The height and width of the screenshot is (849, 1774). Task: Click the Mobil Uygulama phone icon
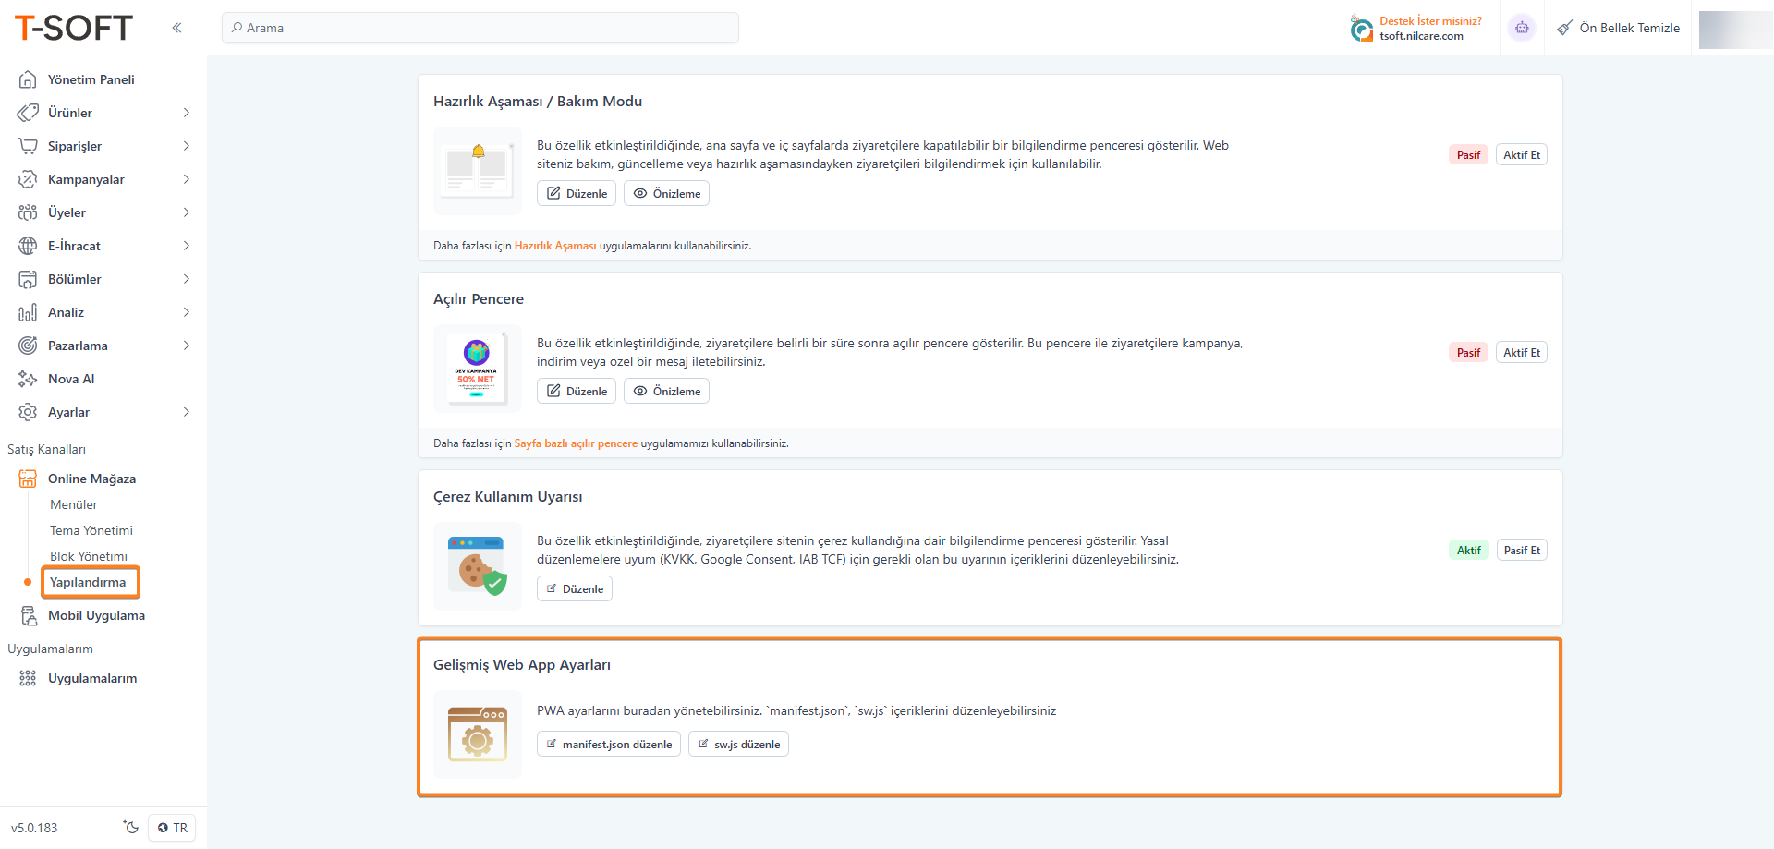(28, 615)
